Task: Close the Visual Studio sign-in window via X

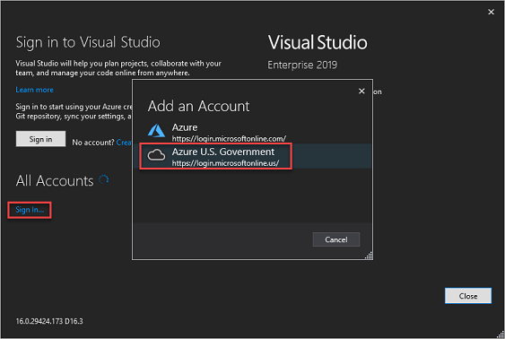Action: 491,12
